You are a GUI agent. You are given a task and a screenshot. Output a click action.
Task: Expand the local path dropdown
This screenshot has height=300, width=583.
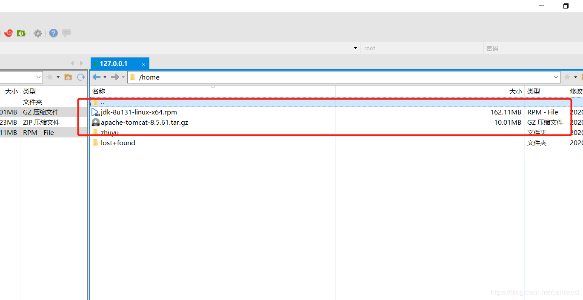tap(39, 77)
